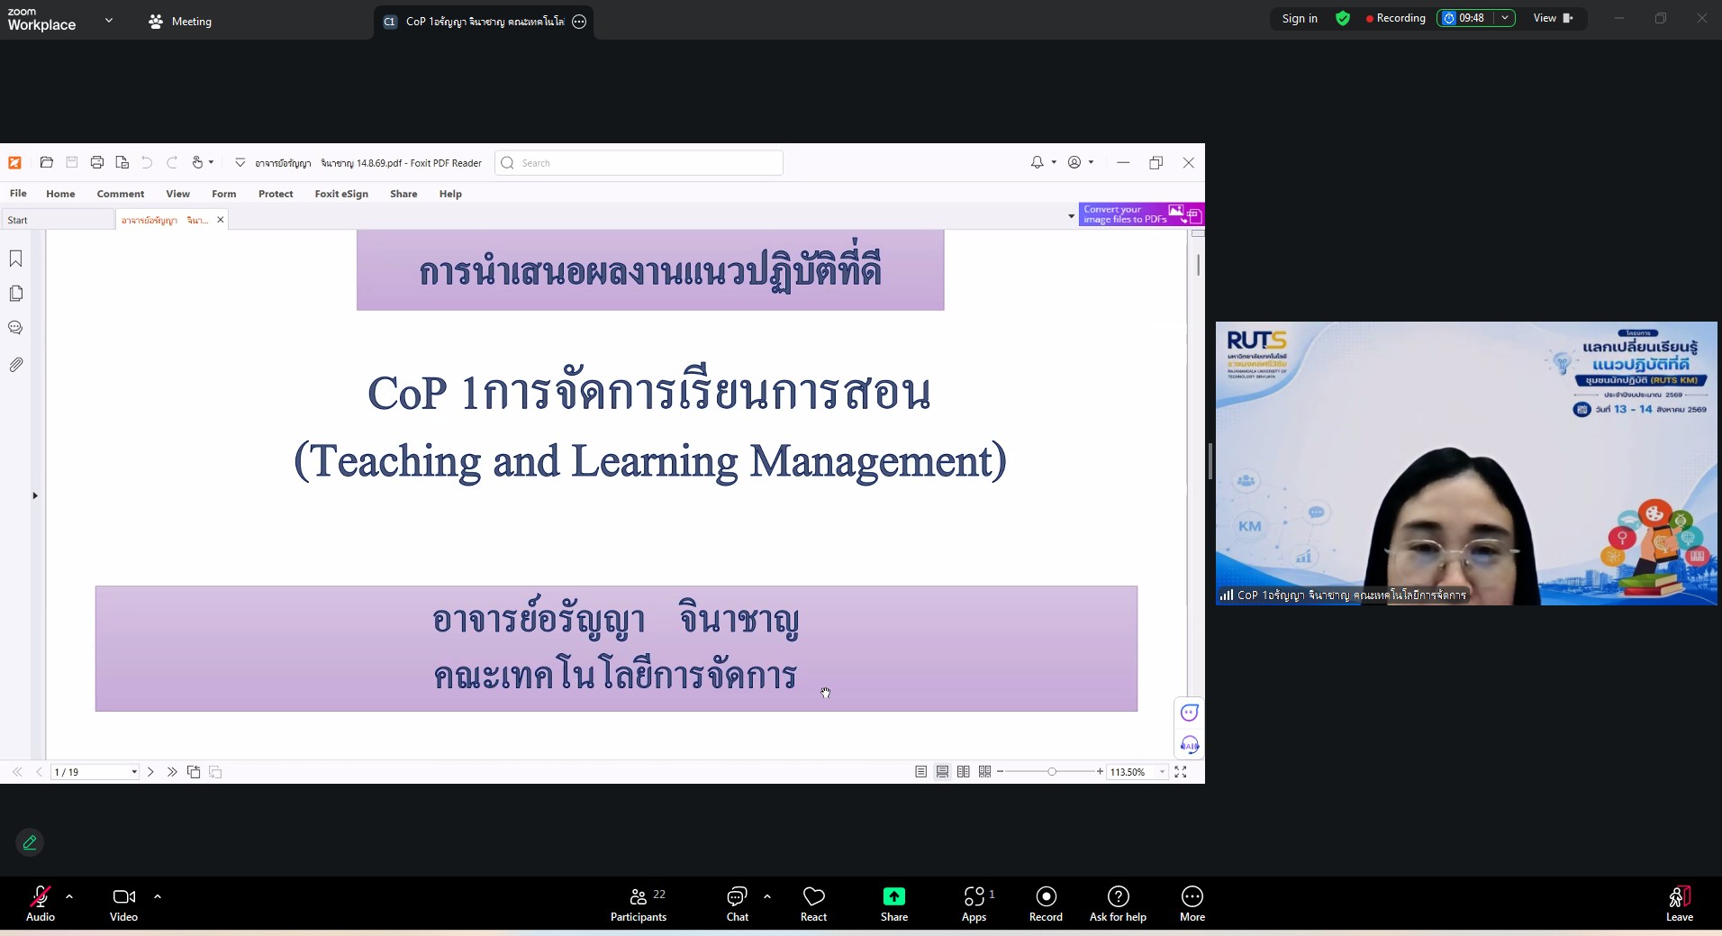1722x936 pixels.
Task: Open the Form ribbon tab
Action: 224,194
